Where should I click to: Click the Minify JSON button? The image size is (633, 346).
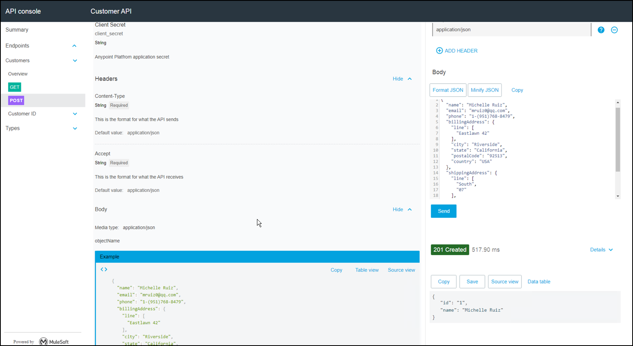(x=485, y=90)
